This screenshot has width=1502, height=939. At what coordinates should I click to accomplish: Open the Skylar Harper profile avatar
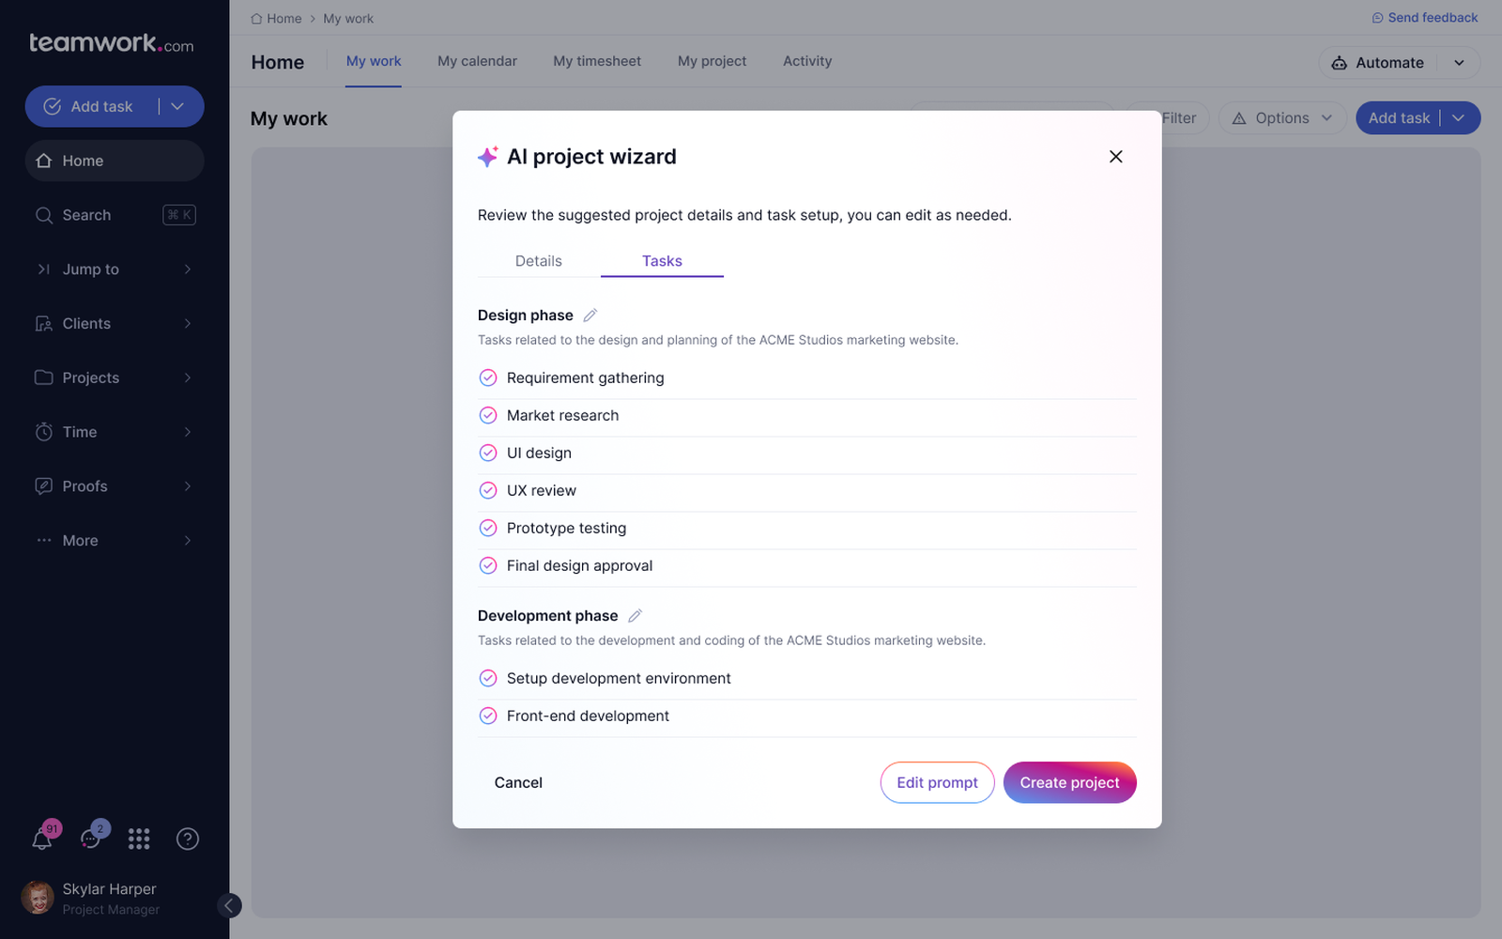pyautogui.click(x=38, y=898)
